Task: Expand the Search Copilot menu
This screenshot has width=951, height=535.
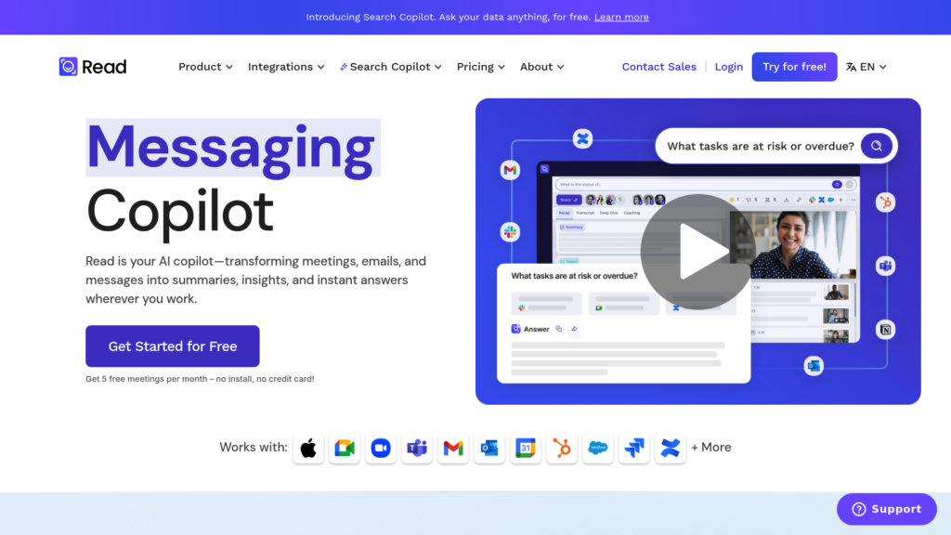Action: pos(390,67)
